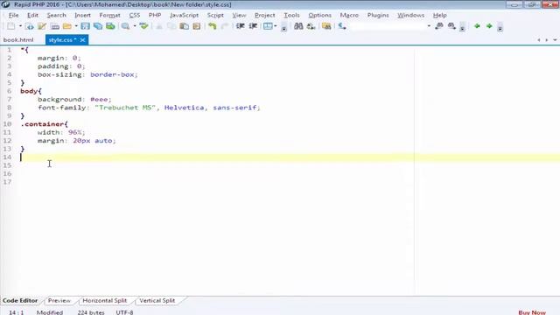The width and height of the screenshot is (560, 315).
Task: Click the split layout toolbar icon
Action: point(268,26)
